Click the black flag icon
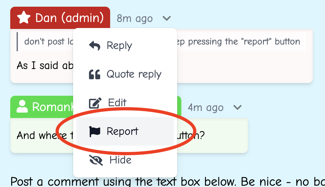 point(95,131)
